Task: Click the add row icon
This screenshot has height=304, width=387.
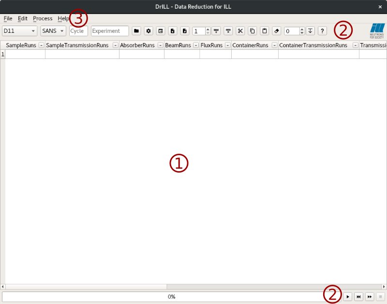Action: (x=216, y=31)
